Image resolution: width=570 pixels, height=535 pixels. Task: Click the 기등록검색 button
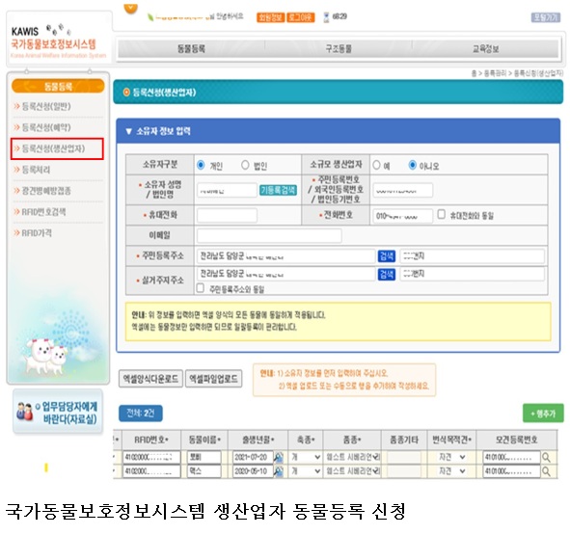pos(278,190)
